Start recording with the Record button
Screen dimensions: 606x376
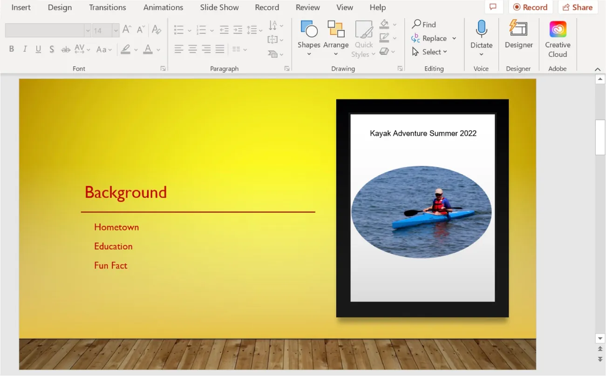click(x=531, y=7)
